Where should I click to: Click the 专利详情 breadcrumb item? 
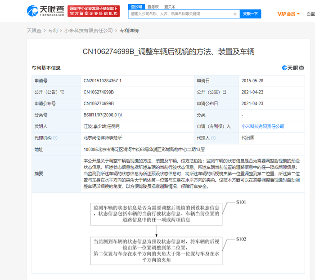tap(129, 31)
